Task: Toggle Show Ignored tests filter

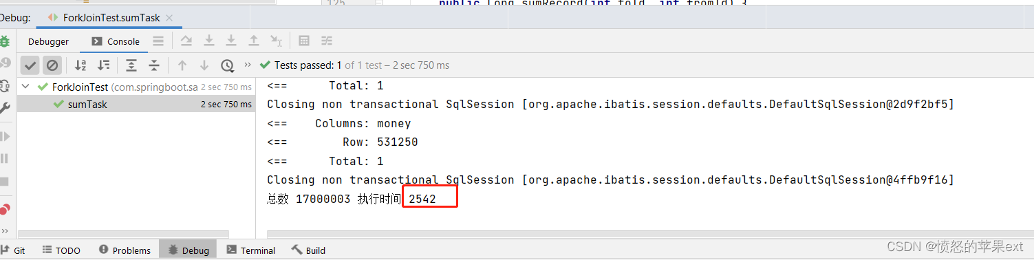Action: pos(52,65)
